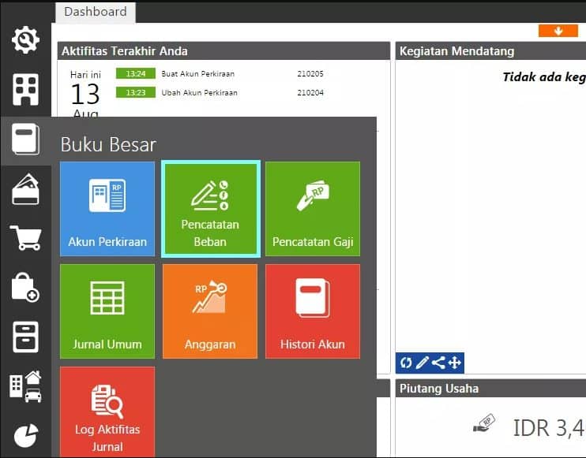586x458 pixels.
Task: Open the cash and bank wallet icon
Action: (25, 189)
